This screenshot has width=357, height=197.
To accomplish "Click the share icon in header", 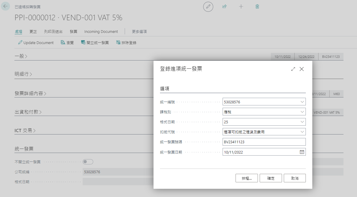I will pos(225,6).
